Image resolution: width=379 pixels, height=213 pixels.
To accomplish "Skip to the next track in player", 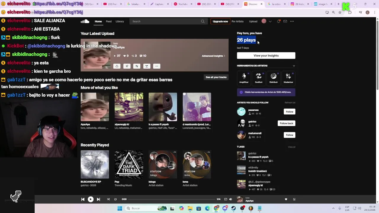I will click(x=98, y=199).
